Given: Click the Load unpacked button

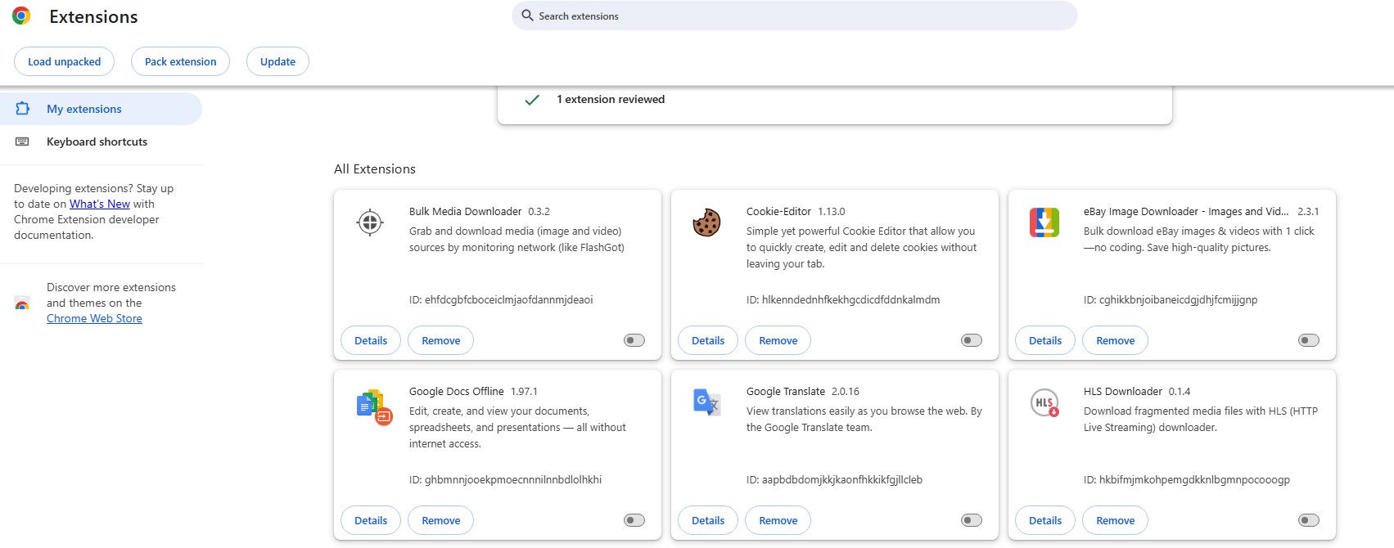Looking at the screenshot, I should [x=65, y=61].
